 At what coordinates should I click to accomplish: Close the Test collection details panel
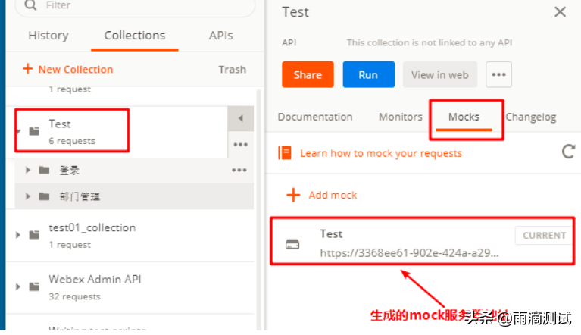click(x=560, y=12)
